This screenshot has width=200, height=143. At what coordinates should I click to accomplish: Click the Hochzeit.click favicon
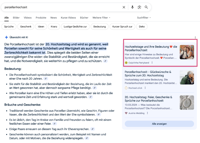tap(126, 88)
